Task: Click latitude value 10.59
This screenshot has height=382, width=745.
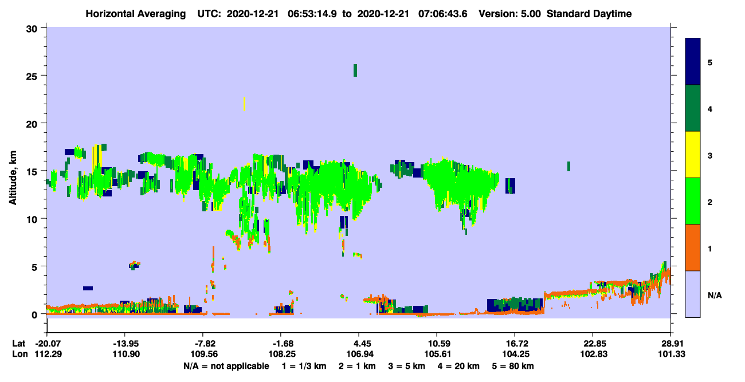Action: pyautogui.click(x=437, y=344)
